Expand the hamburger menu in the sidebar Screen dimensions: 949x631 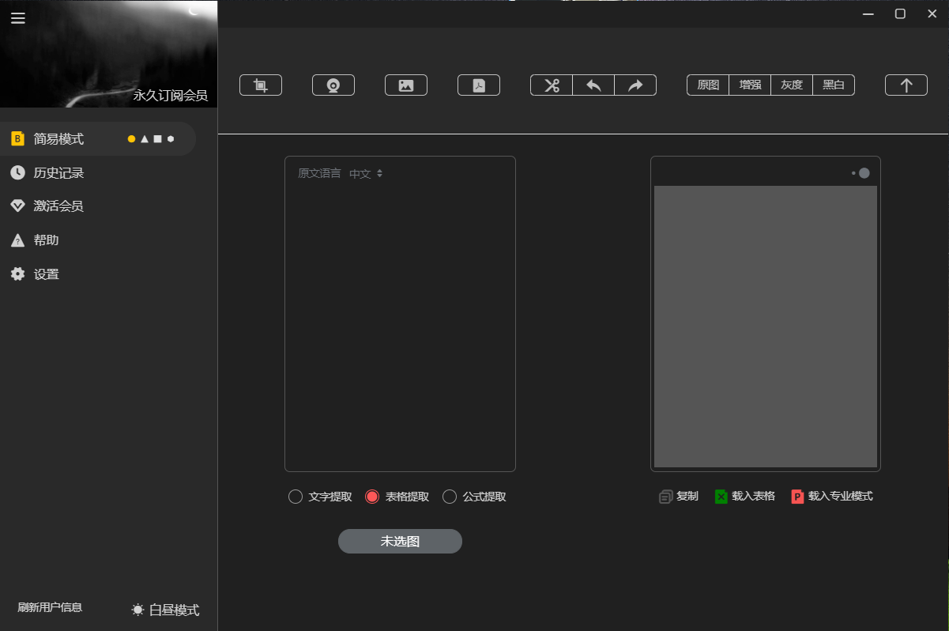(x=18, y=18)
